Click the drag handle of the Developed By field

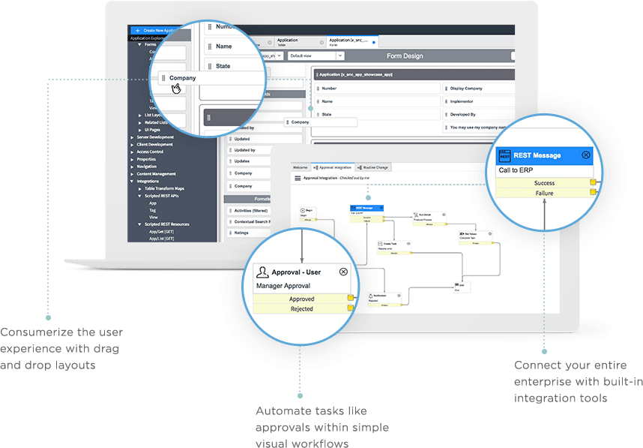pos(446,115)
